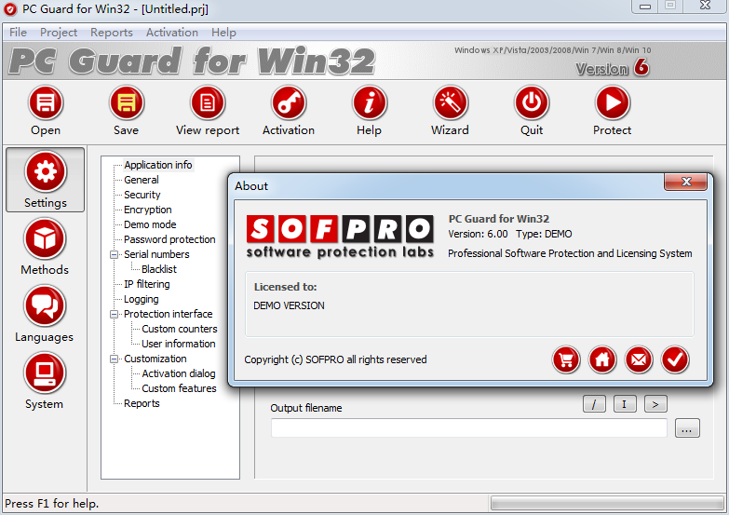Open the File menu
729x515 pixels.
18,32
